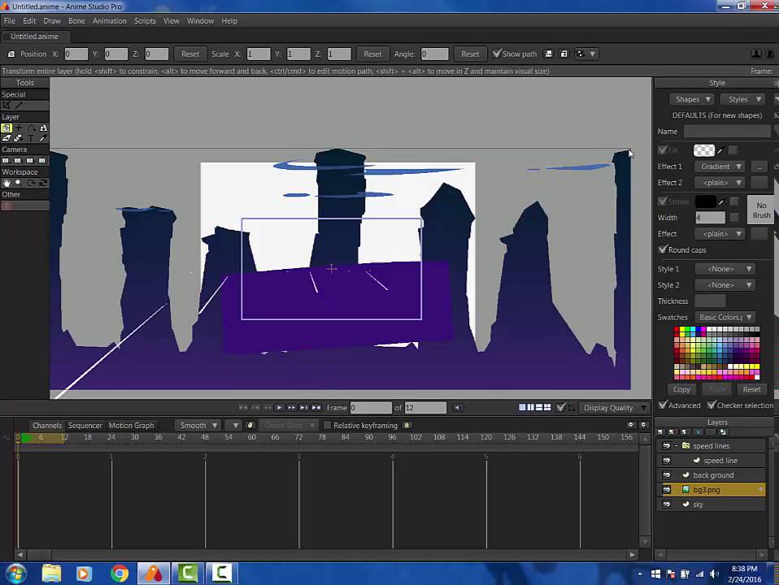779x585 pixels.
Task: Open the Style 2 None dropdown
Action: 725,285
